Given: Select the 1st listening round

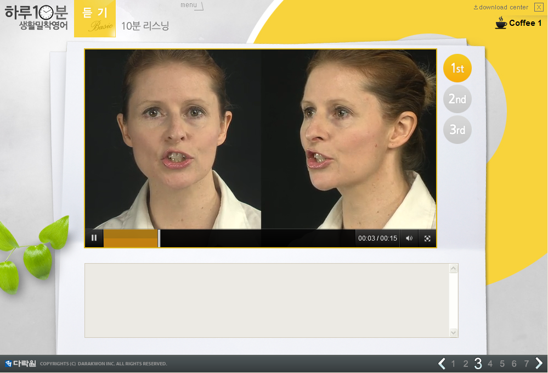Looking at the screenshot, I should 457,69.
